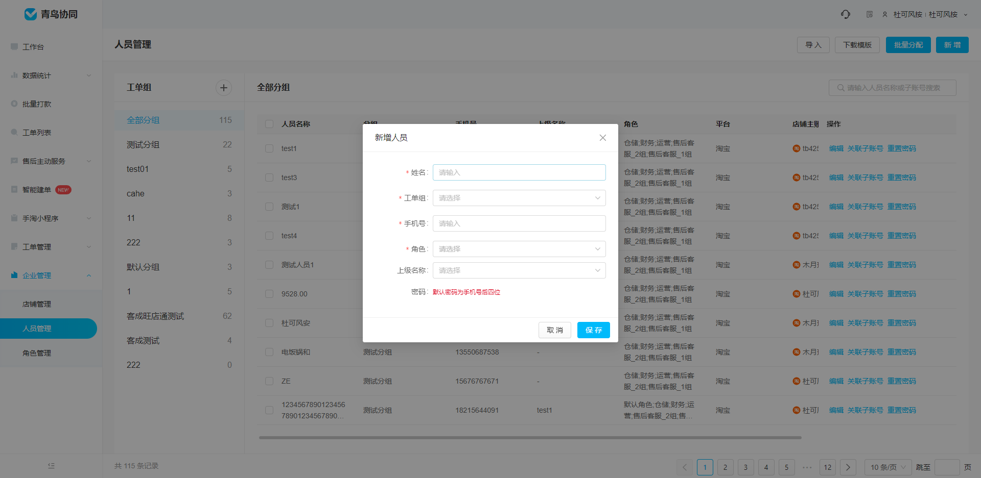Expand the 数据统计 sidebar menu
This screenshot has height=478, width=981.
(x=89, y=76)
